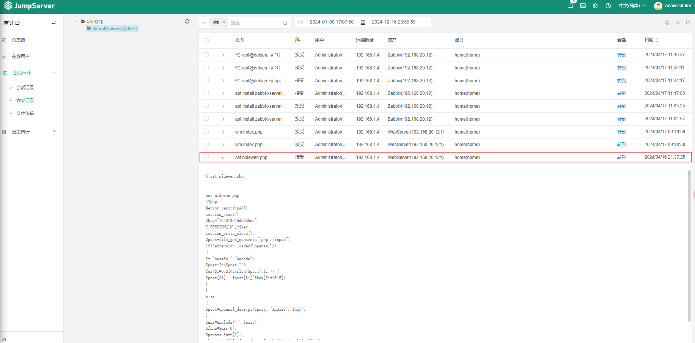Check the cat nidewen.php row checkbox

(x=206, y=157)
